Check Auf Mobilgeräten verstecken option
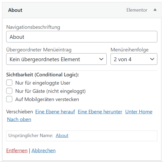163x162 pixels. [10, 99]
